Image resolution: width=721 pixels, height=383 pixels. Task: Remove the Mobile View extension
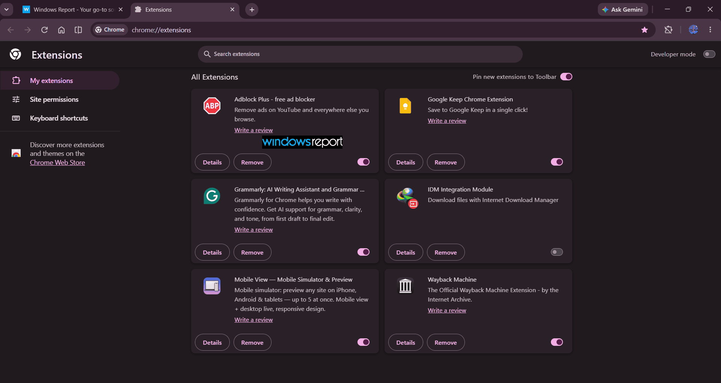tap(252, 342)
